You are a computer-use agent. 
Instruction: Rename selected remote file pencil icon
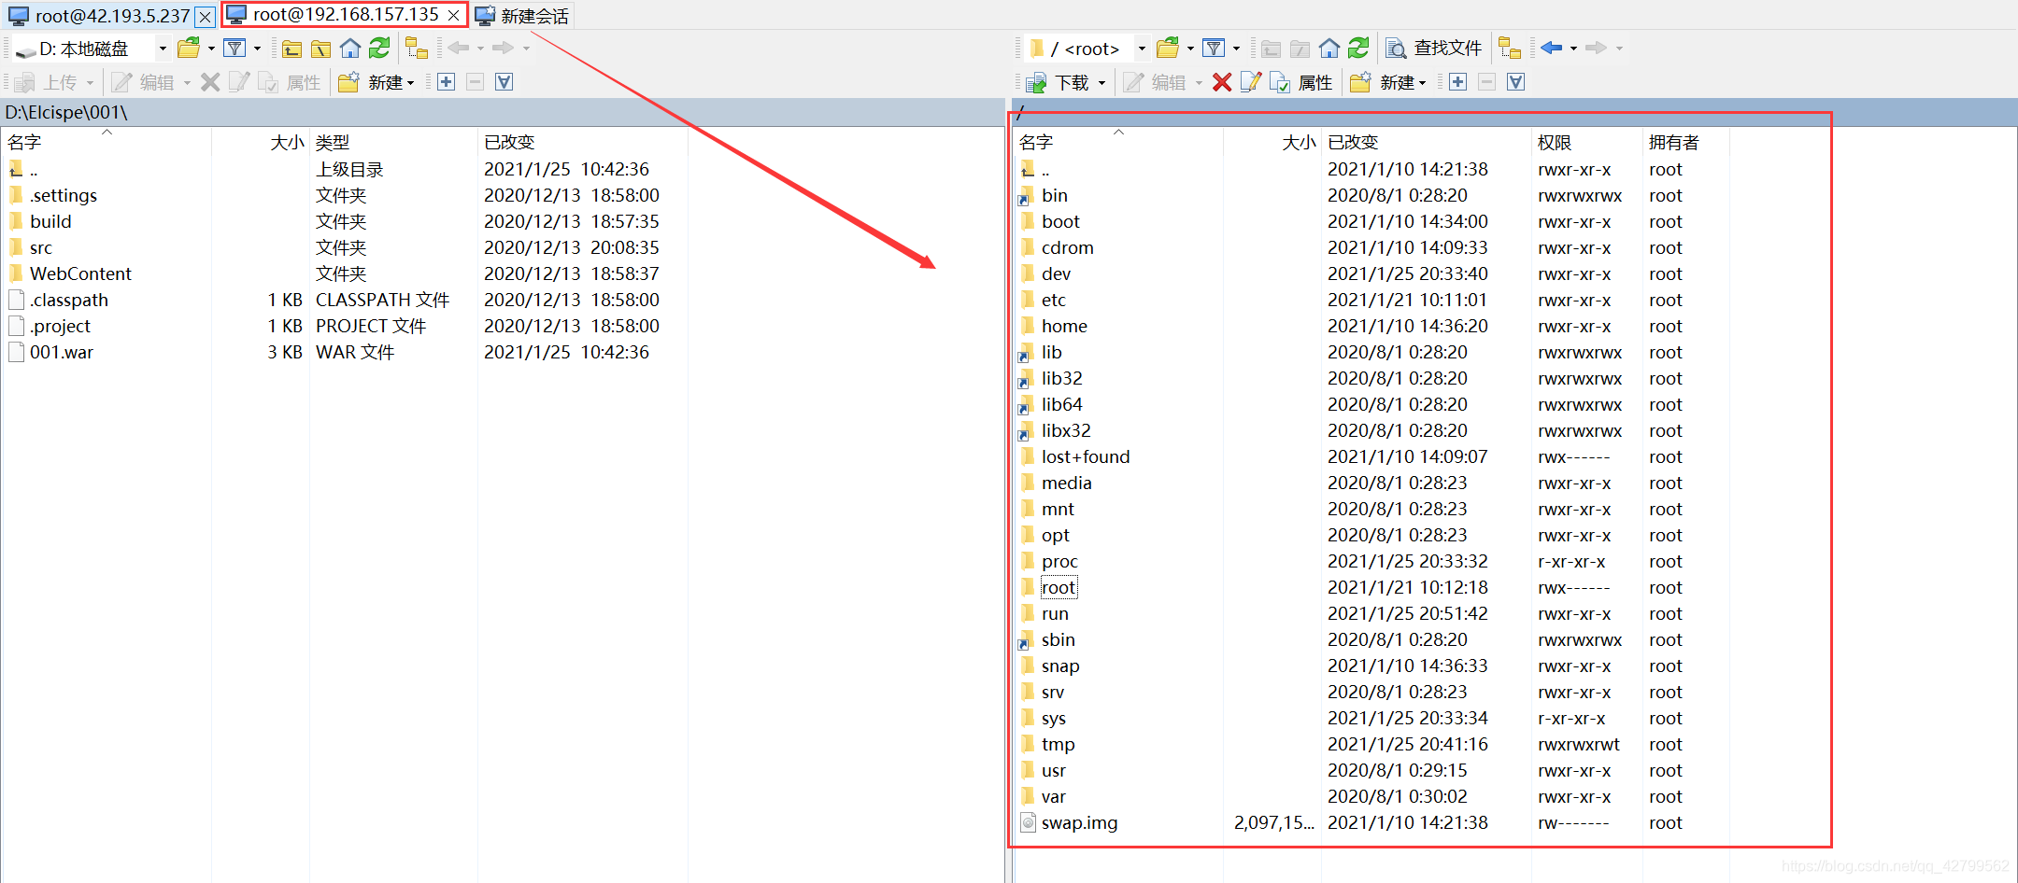(1251, 82)
